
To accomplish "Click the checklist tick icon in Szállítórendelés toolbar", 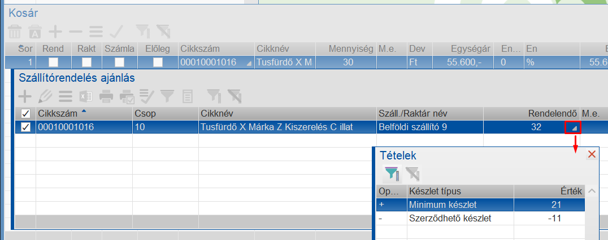I will click(x=146, y=96).
